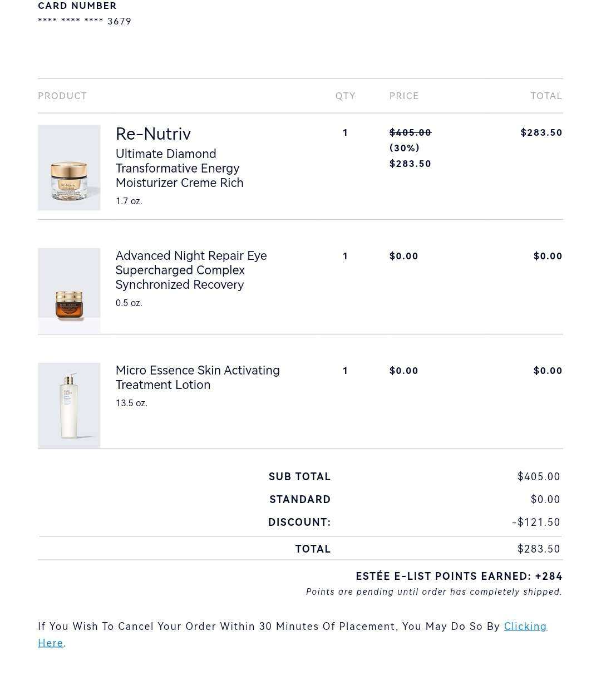
Task: Click the Estée E-List Points Earned line
Action: click(x=459, y=576)
